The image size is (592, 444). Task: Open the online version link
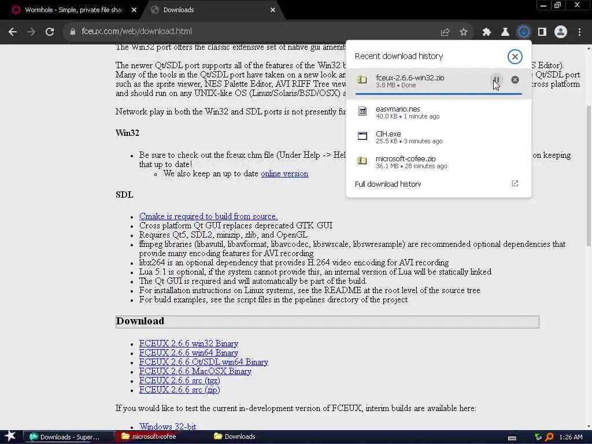coord(284,173)
